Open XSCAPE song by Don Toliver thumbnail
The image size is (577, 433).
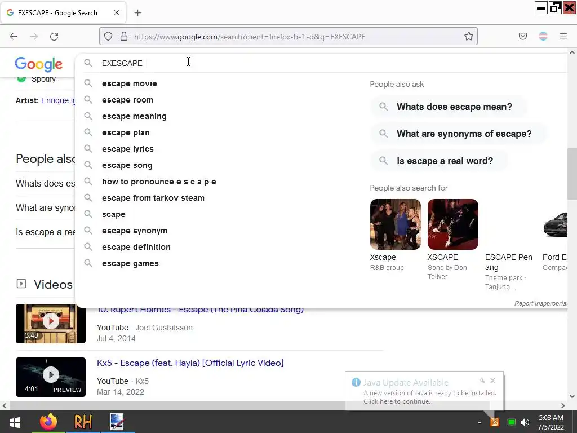coord(452,224)
